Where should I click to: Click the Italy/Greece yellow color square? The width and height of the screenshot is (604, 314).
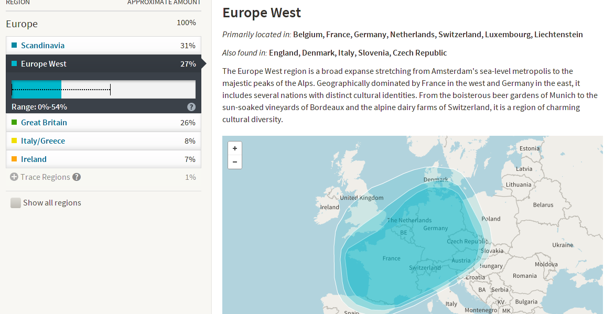point(14,140)
